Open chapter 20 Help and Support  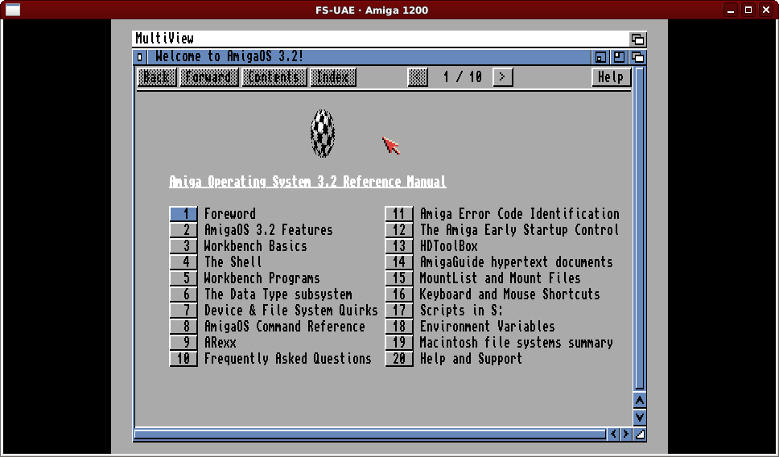coord(399,359)
